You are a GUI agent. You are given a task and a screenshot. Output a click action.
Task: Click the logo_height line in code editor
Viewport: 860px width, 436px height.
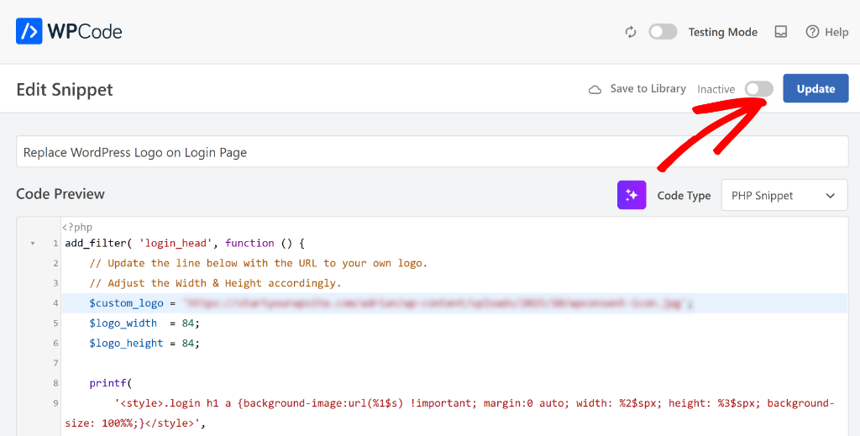point(143,344)
